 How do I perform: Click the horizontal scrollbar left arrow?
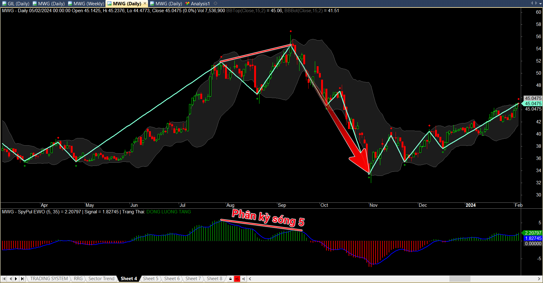coord(250,279)
